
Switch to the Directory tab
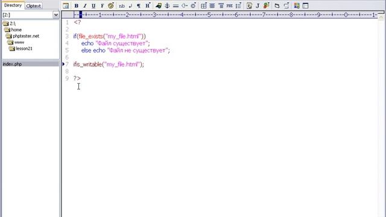click(13, 5)
